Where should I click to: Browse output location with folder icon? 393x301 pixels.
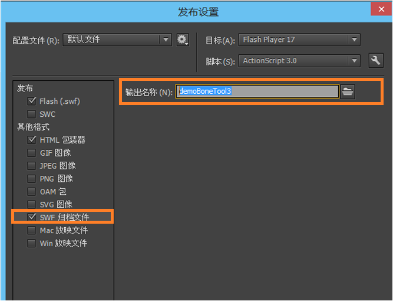pyautogui.click(x=348, y=91)
